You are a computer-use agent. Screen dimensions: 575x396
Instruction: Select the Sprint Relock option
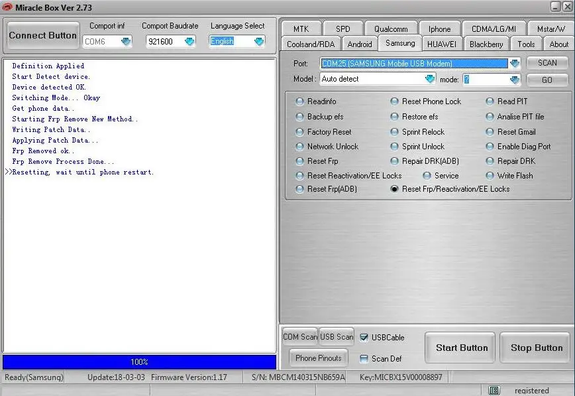pos(394,131)
